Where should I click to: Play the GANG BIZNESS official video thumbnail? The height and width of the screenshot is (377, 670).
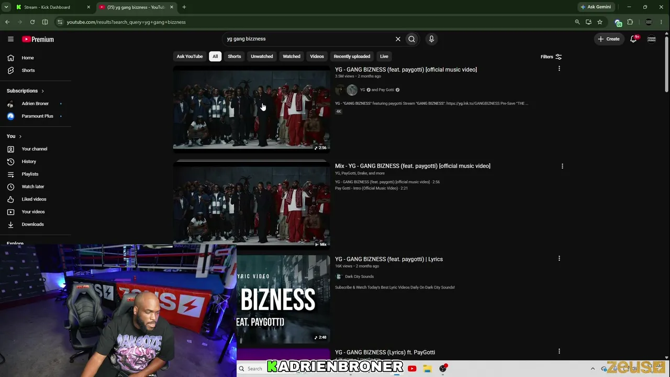251,108
